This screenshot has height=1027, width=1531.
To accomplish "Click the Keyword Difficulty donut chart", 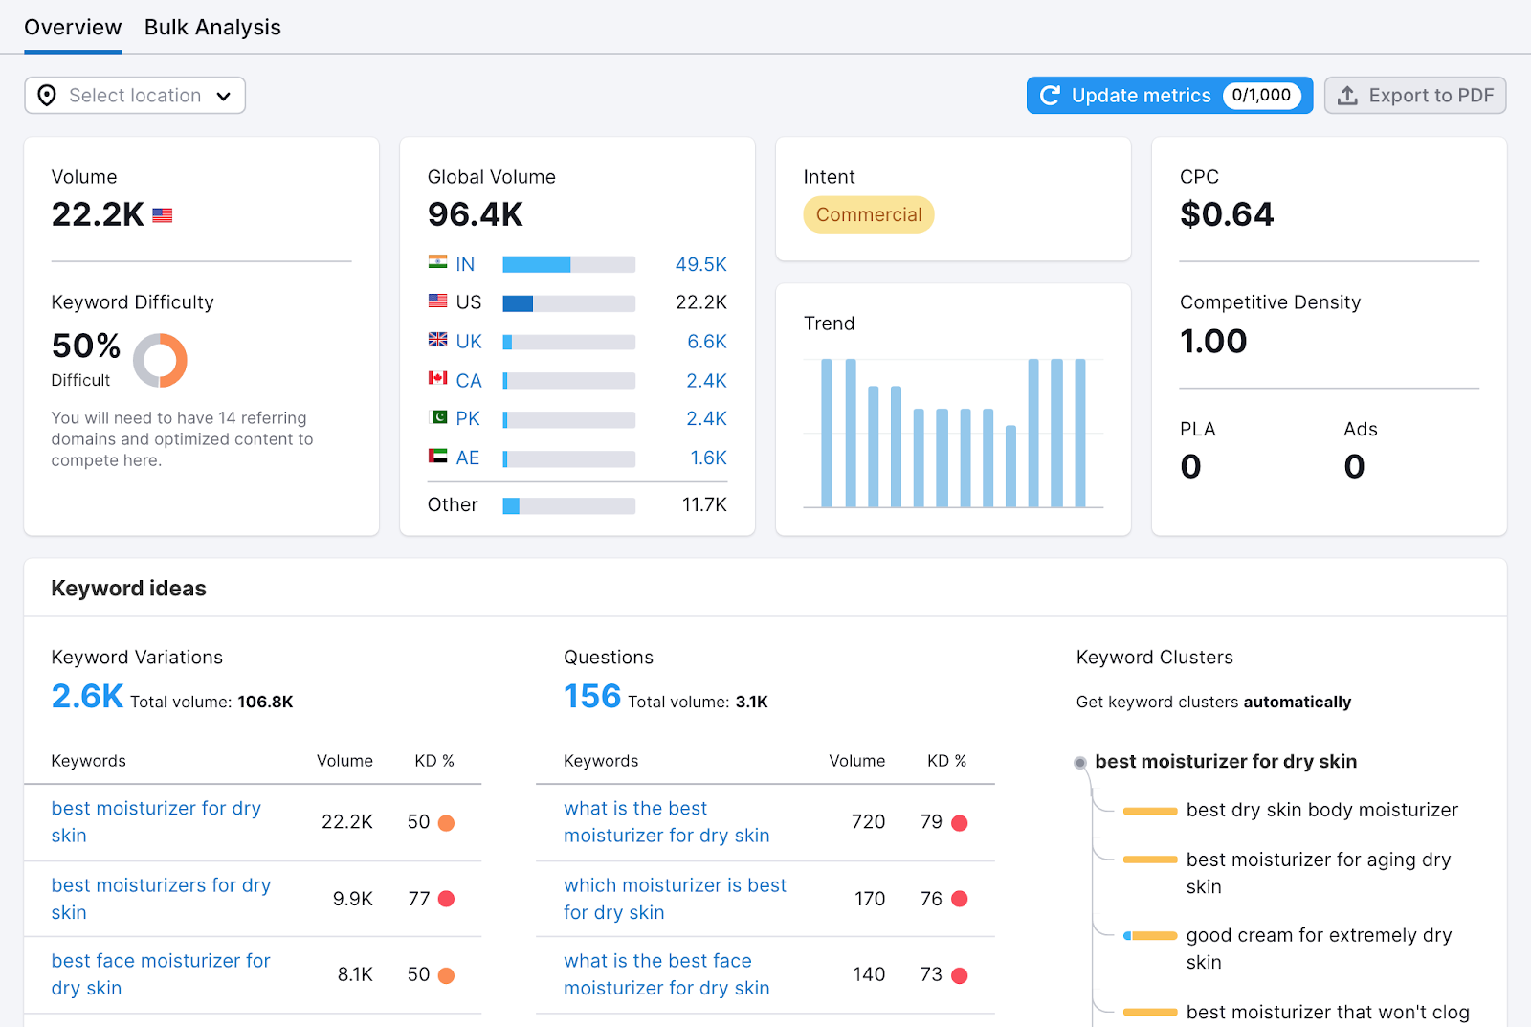I will 161,360.
